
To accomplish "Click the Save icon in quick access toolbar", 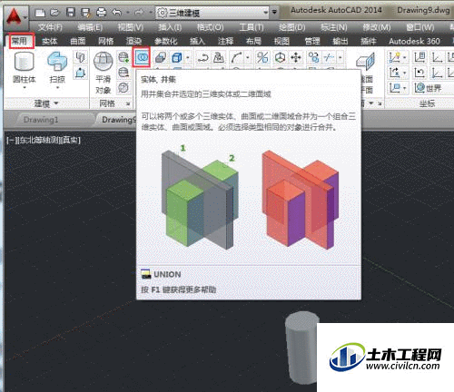I will tap(71, 13).
